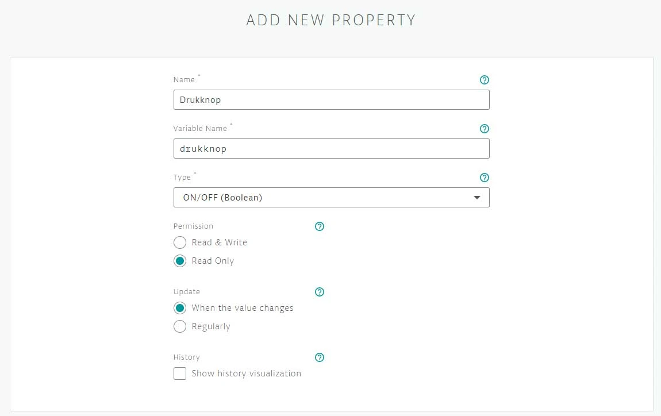Select the Read & Write radio button
This screenshot has height=416, width=661.
point(180,242)
